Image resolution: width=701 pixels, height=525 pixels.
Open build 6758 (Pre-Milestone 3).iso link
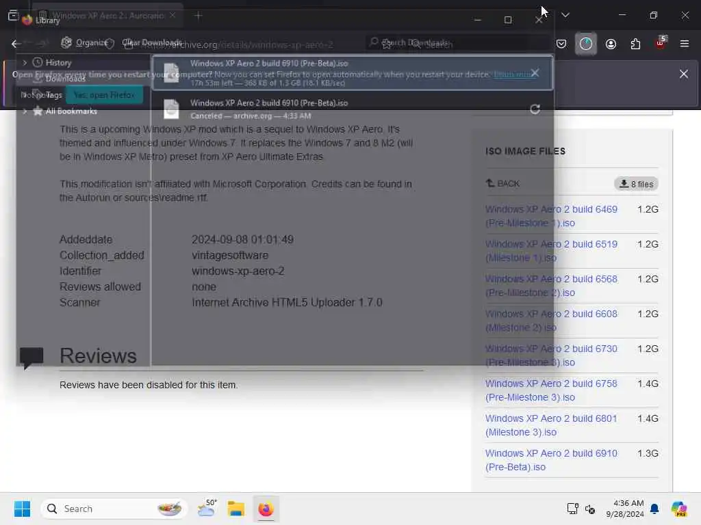pyautogui.click(x=551, y=390)
